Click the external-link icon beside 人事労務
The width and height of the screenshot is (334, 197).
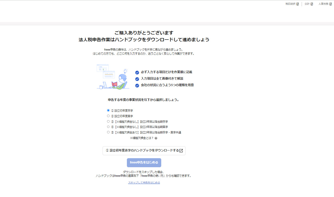click(331, 4)
